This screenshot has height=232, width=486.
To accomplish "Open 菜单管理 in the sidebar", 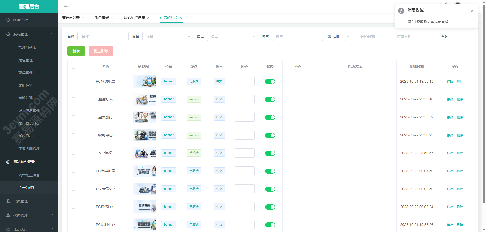I will pyautogui.click(x=26, y=73).
